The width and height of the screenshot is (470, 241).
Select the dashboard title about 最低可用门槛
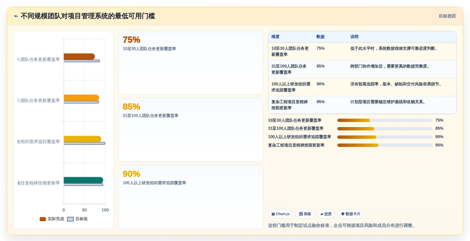(88, 16)
